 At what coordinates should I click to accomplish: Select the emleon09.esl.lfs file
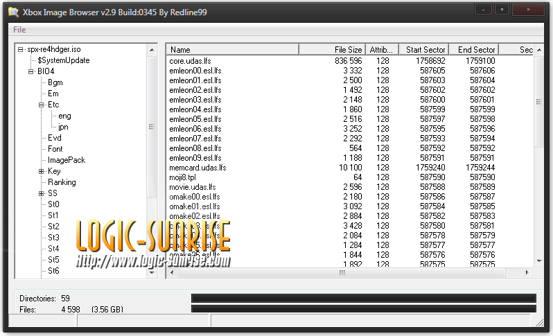pos(195,158)
